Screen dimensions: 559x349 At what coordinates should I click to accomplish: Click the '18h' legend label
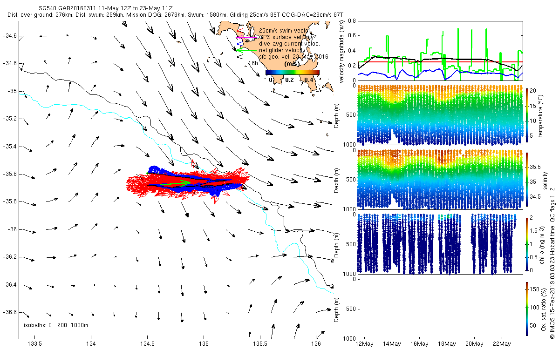[x=253, y=63]
